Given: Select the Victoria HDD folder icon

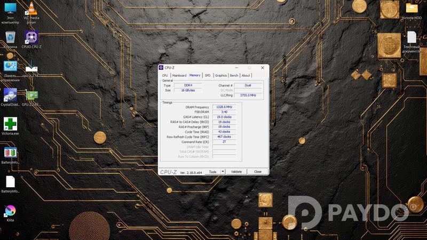Looking at the screenshot, I should pyautogui.click(x=412, y=11).
